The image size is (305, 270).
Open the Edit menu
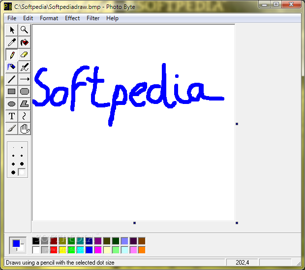[28, 18]
